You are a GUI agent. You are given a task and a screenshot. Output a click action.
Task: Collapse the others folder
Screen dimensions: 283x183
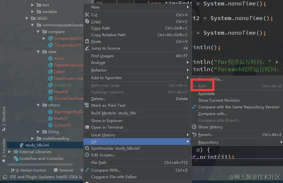click(x=38, y=105)
